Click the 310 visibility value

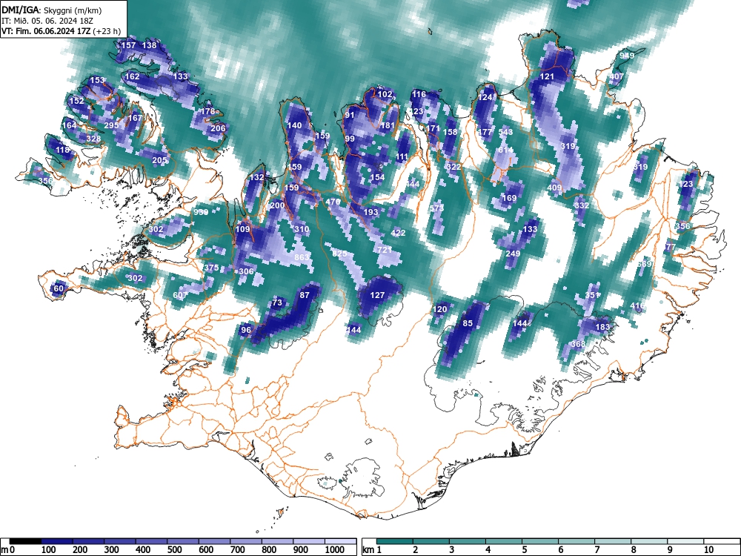[302, 229]
